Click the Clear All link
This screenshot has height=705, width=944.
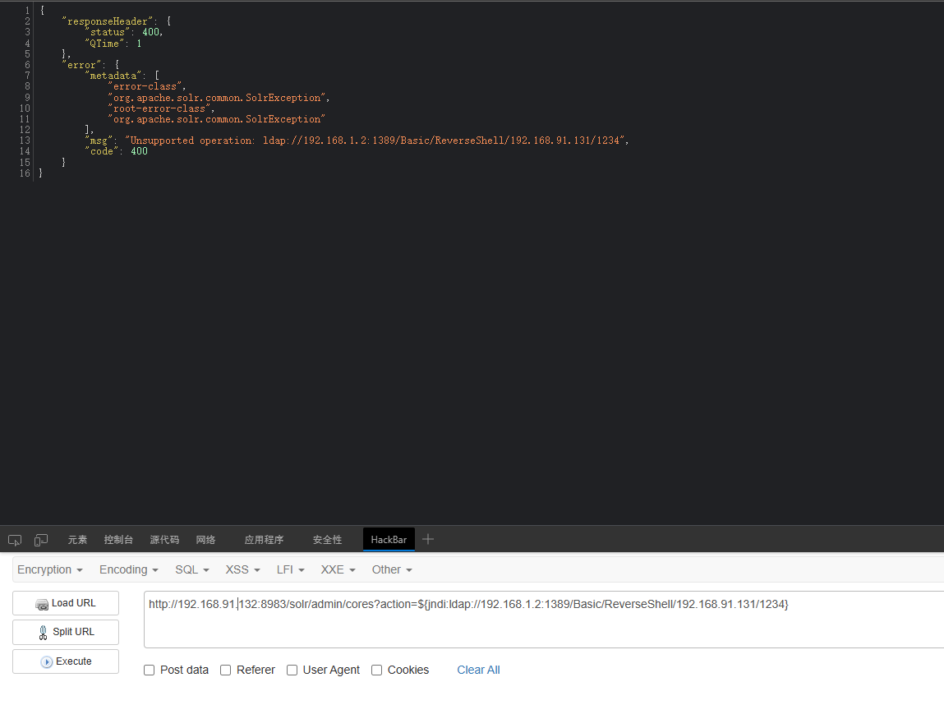479,670
